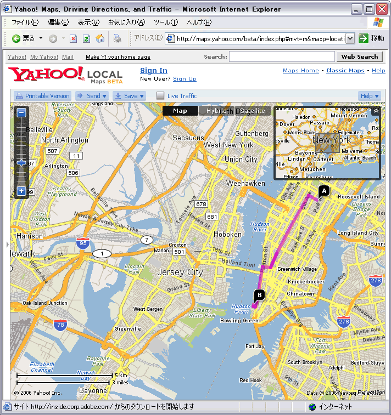Screen dimensions: 391x415
Task: Click the browser Back arrow icon
Action: [16, 38]
